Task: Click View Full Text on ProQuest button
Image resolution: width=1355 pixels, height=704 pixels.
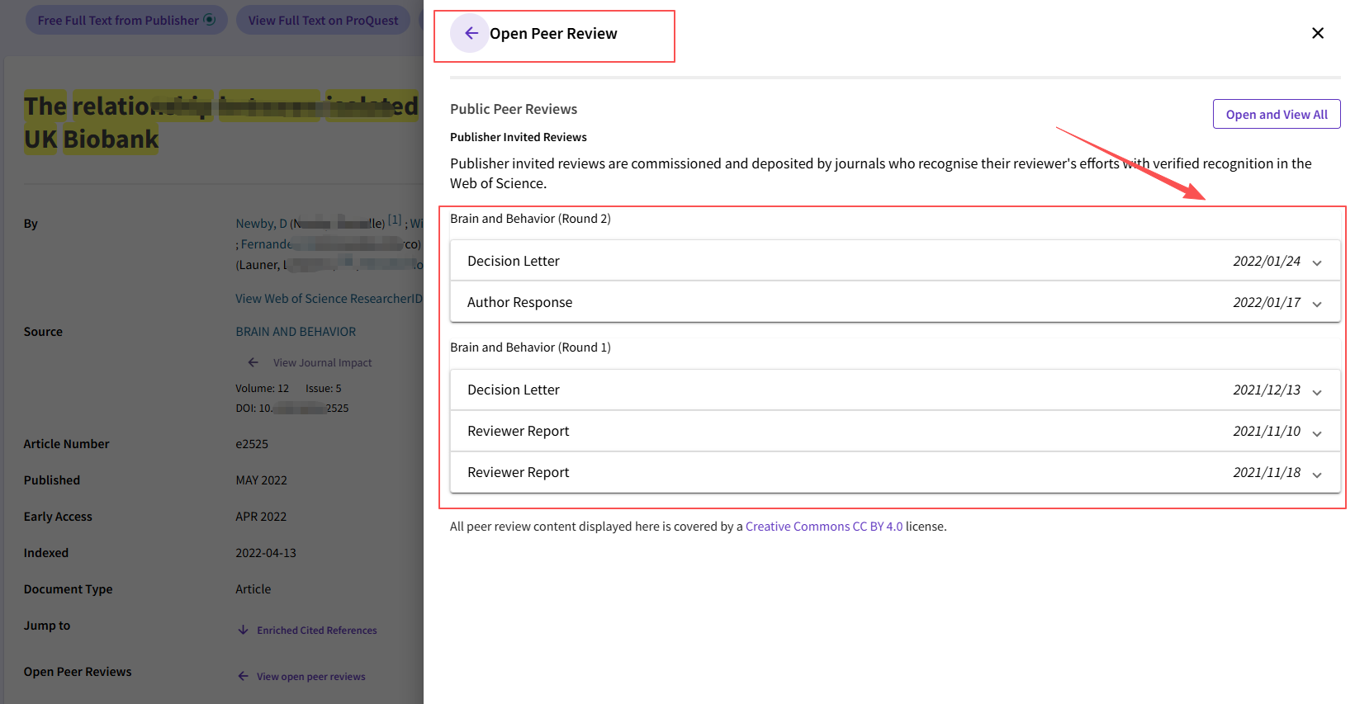Action: pyautogui.click(x=323, y=21)
